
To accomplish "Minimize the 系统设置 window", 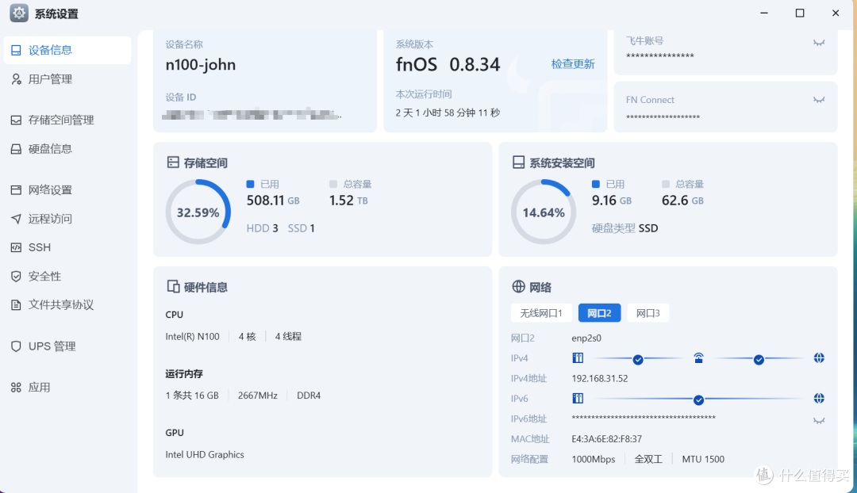I will pyautogui.click(x=764, y=13).
